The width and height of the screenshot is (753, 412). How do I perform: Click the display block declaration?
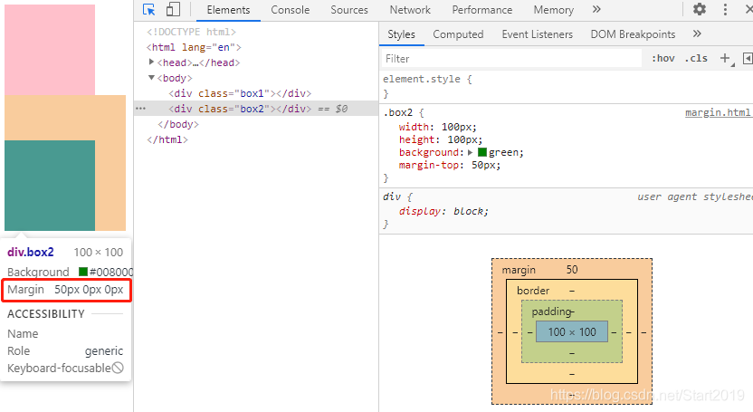click(x=443, y=211)
